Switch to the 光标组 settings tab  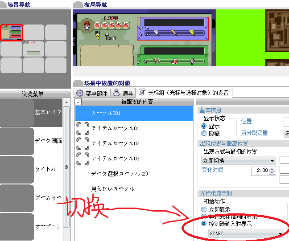[x=184, y=93]
